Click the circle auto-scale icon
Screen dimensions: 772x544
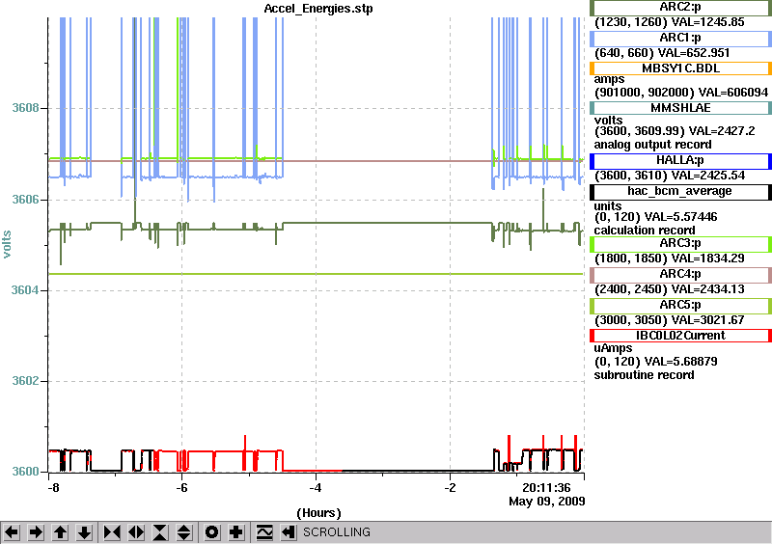tap(212, 532)
